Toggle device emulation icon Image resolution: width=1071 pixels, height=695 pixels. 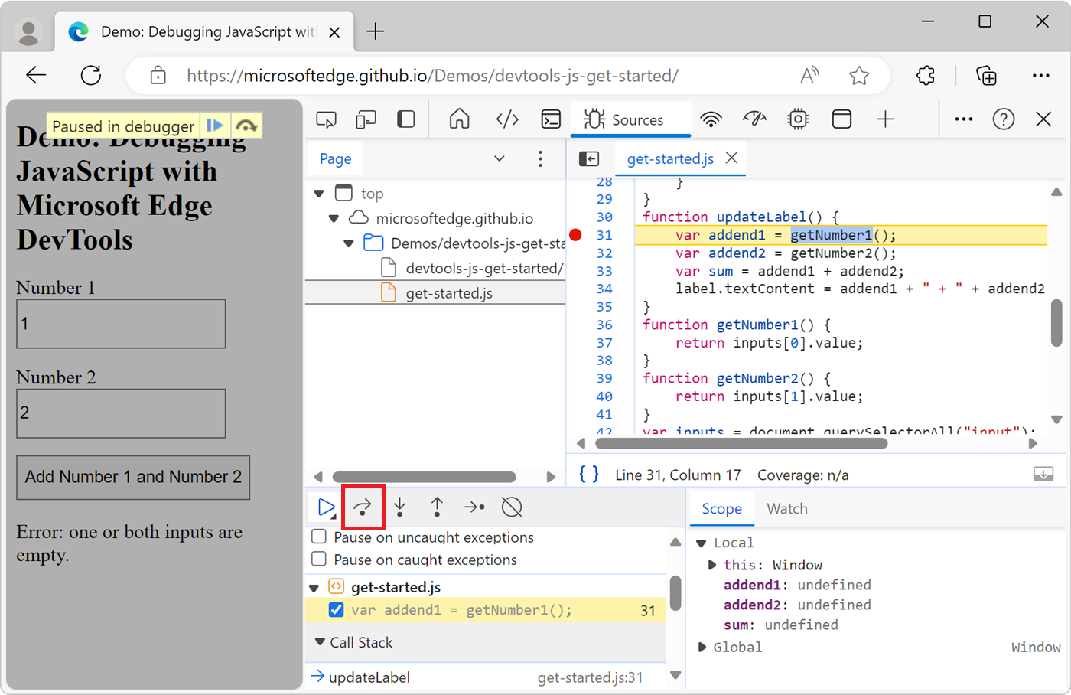[366, 119]
